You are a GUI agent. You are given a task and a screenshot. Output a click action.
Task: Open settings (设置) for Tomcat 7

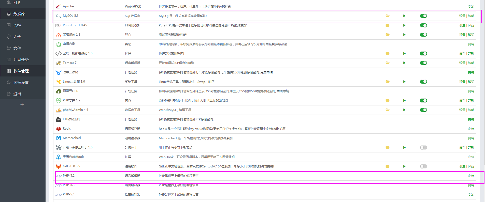pos(462,63)
